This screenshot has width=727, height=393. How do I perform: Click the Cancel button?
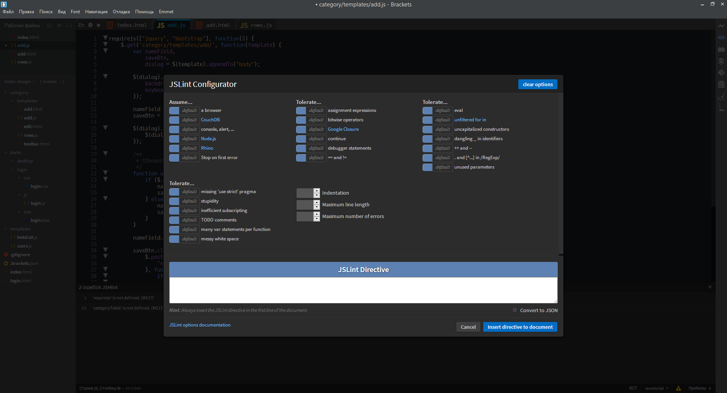[x=468, y=327]
